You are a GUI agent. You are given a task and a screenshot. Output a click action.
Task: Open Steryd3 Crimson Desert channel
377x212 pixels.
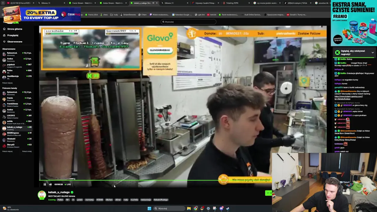(17, 145)
